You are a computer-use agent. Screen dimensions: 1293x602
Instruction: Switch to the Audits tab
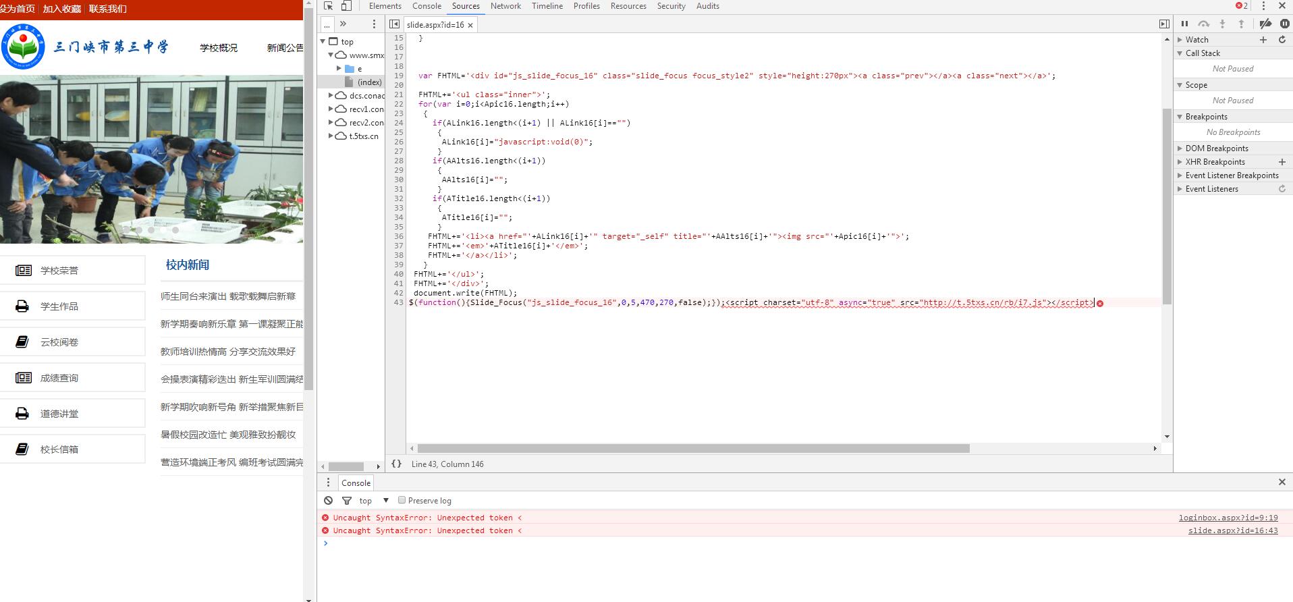708,6
